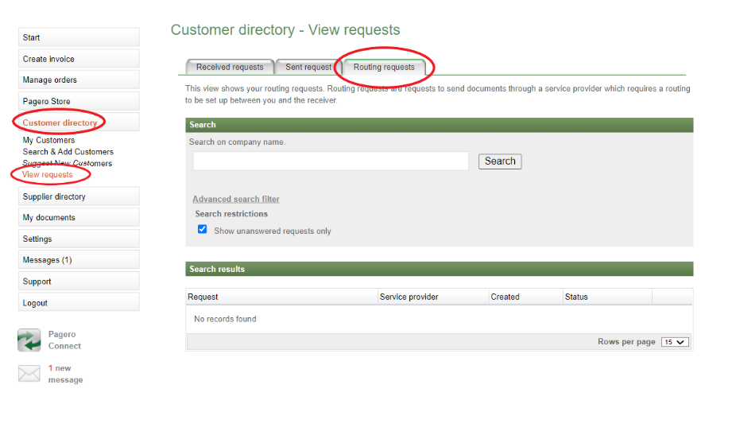The image size is (736, 439).
Task: Open the Settings sidebar item
Action: pos(79,239)
